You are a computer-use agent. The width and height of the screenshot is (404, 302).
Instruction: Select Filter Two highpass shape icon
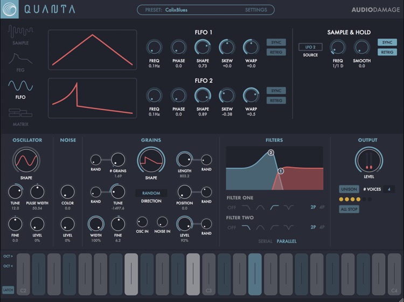(x=274, y=227)
